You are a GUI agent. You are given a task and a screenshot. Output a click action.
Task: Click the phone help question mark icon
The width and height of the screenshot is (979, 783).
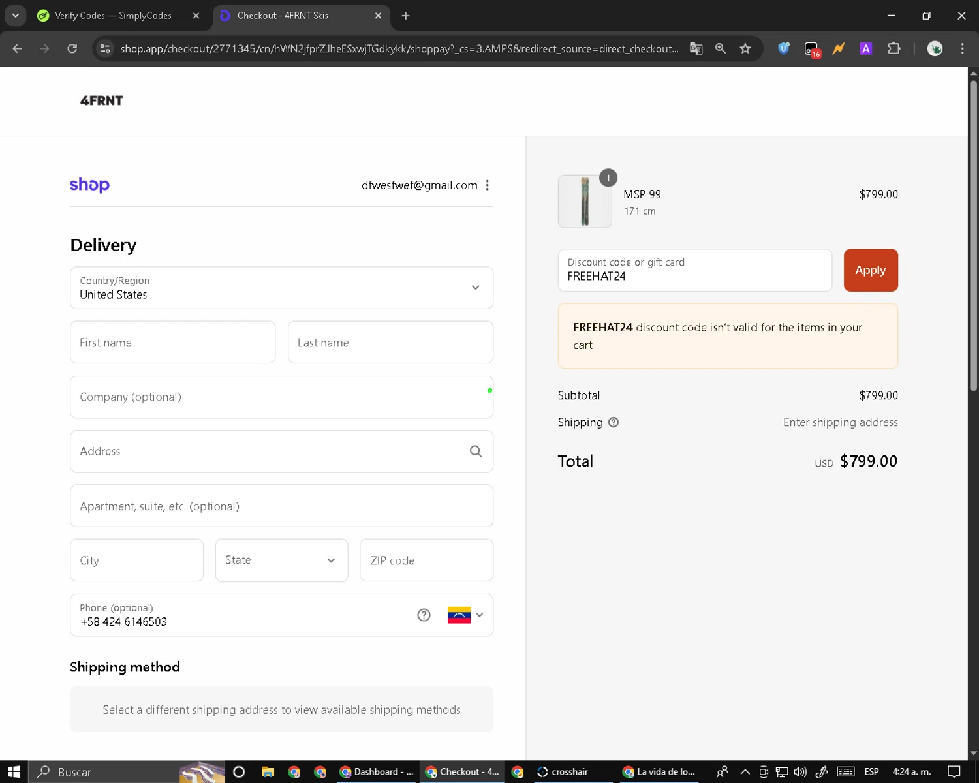click(x=424, y=615)
